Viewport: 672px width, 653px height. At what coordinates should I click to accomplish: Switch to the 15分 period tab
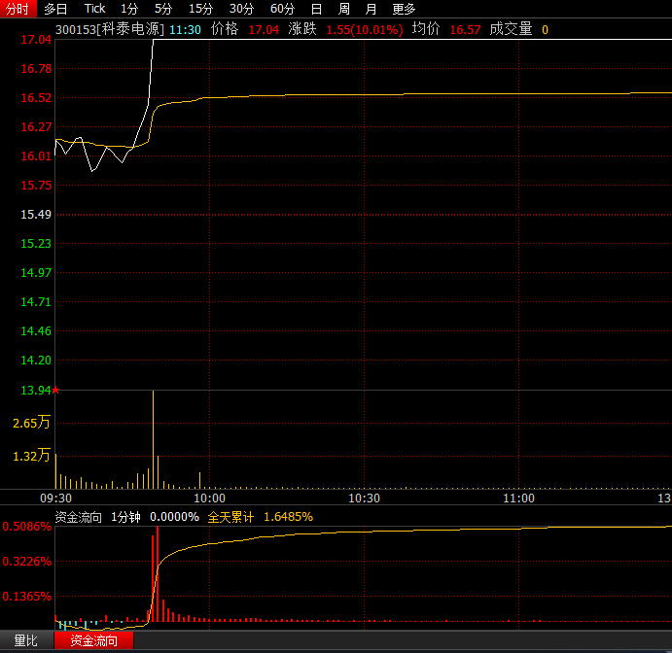pyautogui.click(x=200, y=9)
